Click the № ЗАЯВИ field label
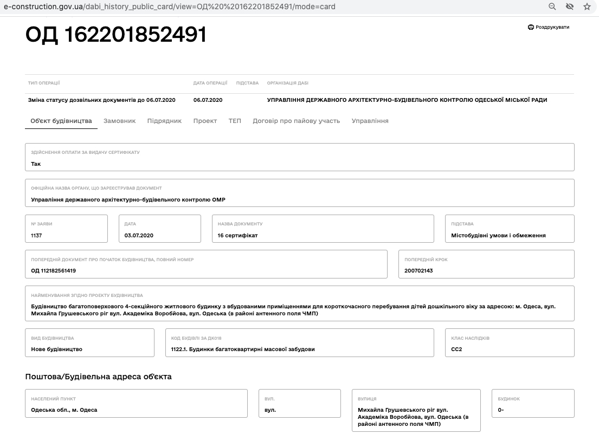 click(42, 224)
